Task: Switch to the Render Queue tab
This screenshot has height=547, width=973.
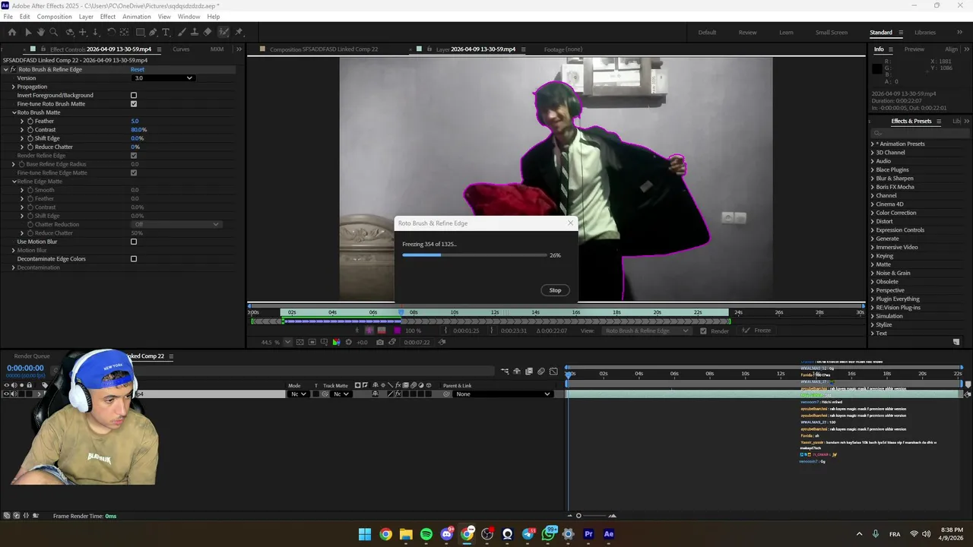Action: click(x=32, y=356)
